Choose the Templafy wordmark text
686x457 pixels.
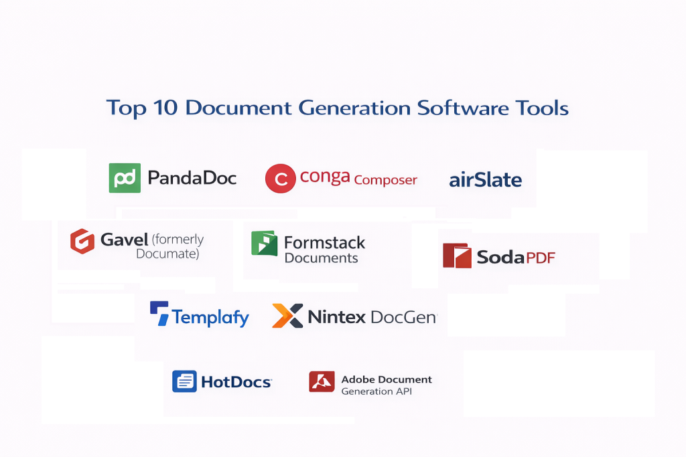[210, 317]
